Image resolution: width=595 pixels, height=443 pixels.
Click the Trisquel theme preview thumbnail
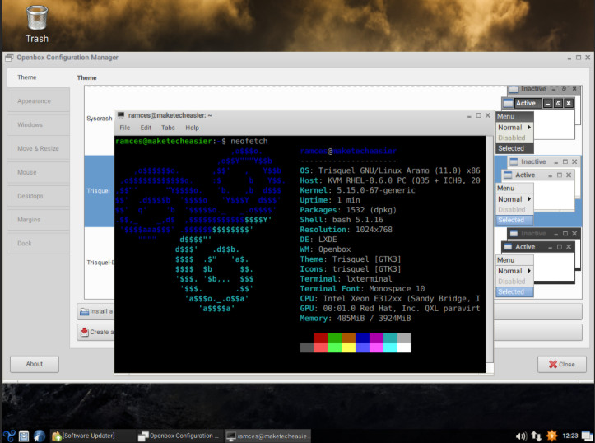pyautogui.click(x=538, y=191)
